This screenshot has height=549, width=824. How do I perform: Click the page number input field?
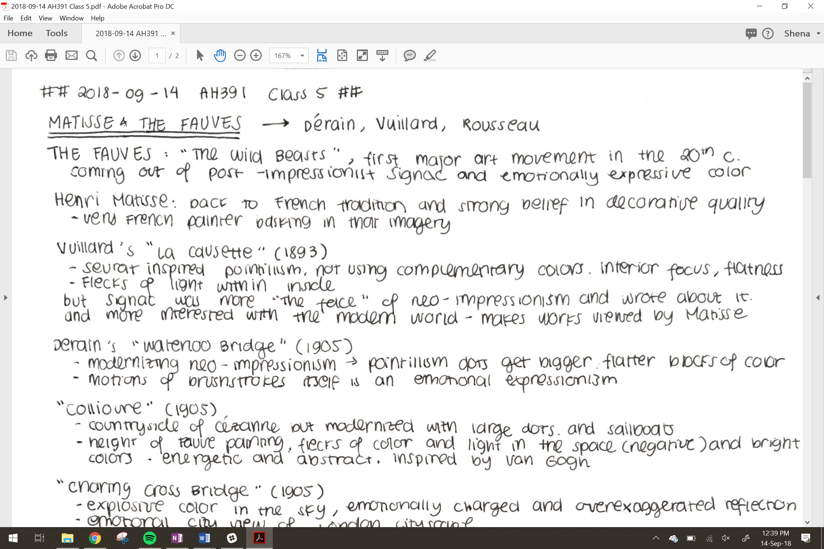click(157, 55)
